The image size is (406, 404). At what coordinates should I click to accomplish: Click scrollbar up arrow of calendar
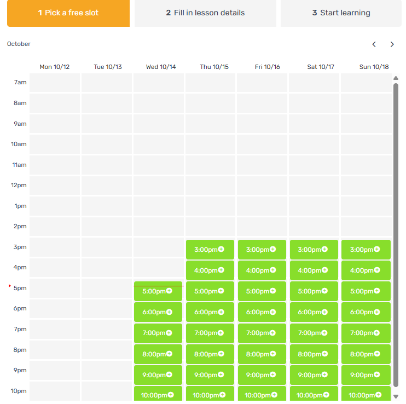coord(396,78)
